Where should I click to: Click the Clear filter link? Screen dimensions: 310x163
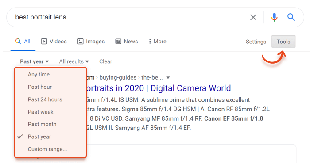click(x=105, y=61)
